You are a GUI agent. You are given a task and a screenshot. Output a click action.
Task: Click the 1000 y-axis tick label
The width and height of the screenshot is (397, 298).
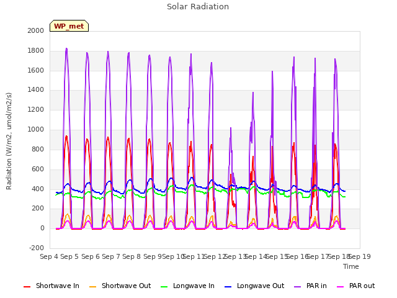click(x=36, y=130)
